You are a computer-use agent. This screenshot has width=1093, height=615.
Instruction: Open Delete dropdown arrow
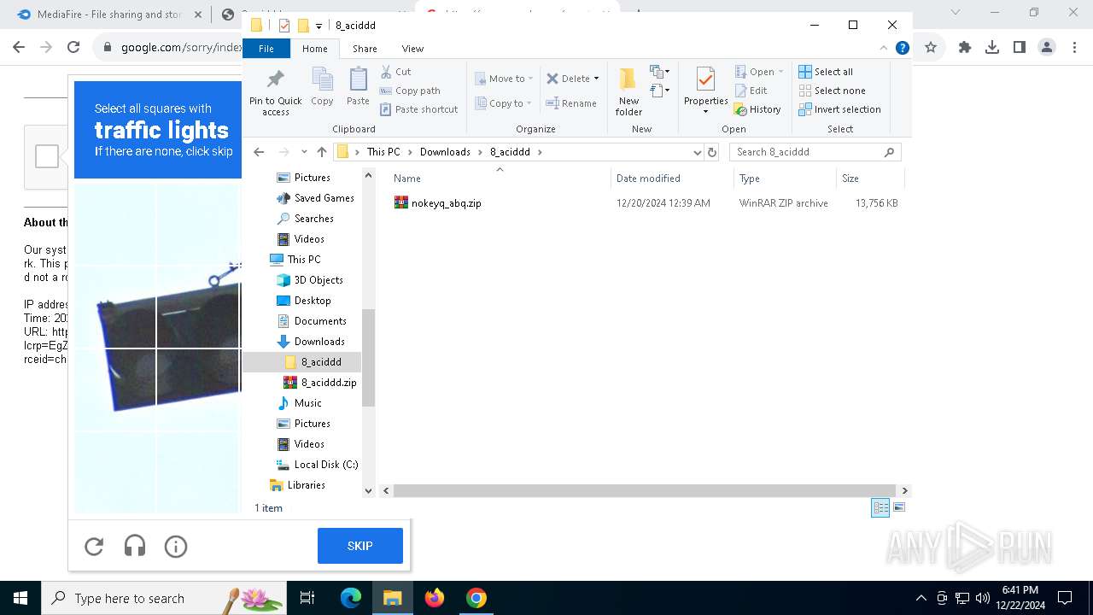[x=596, y=79]
